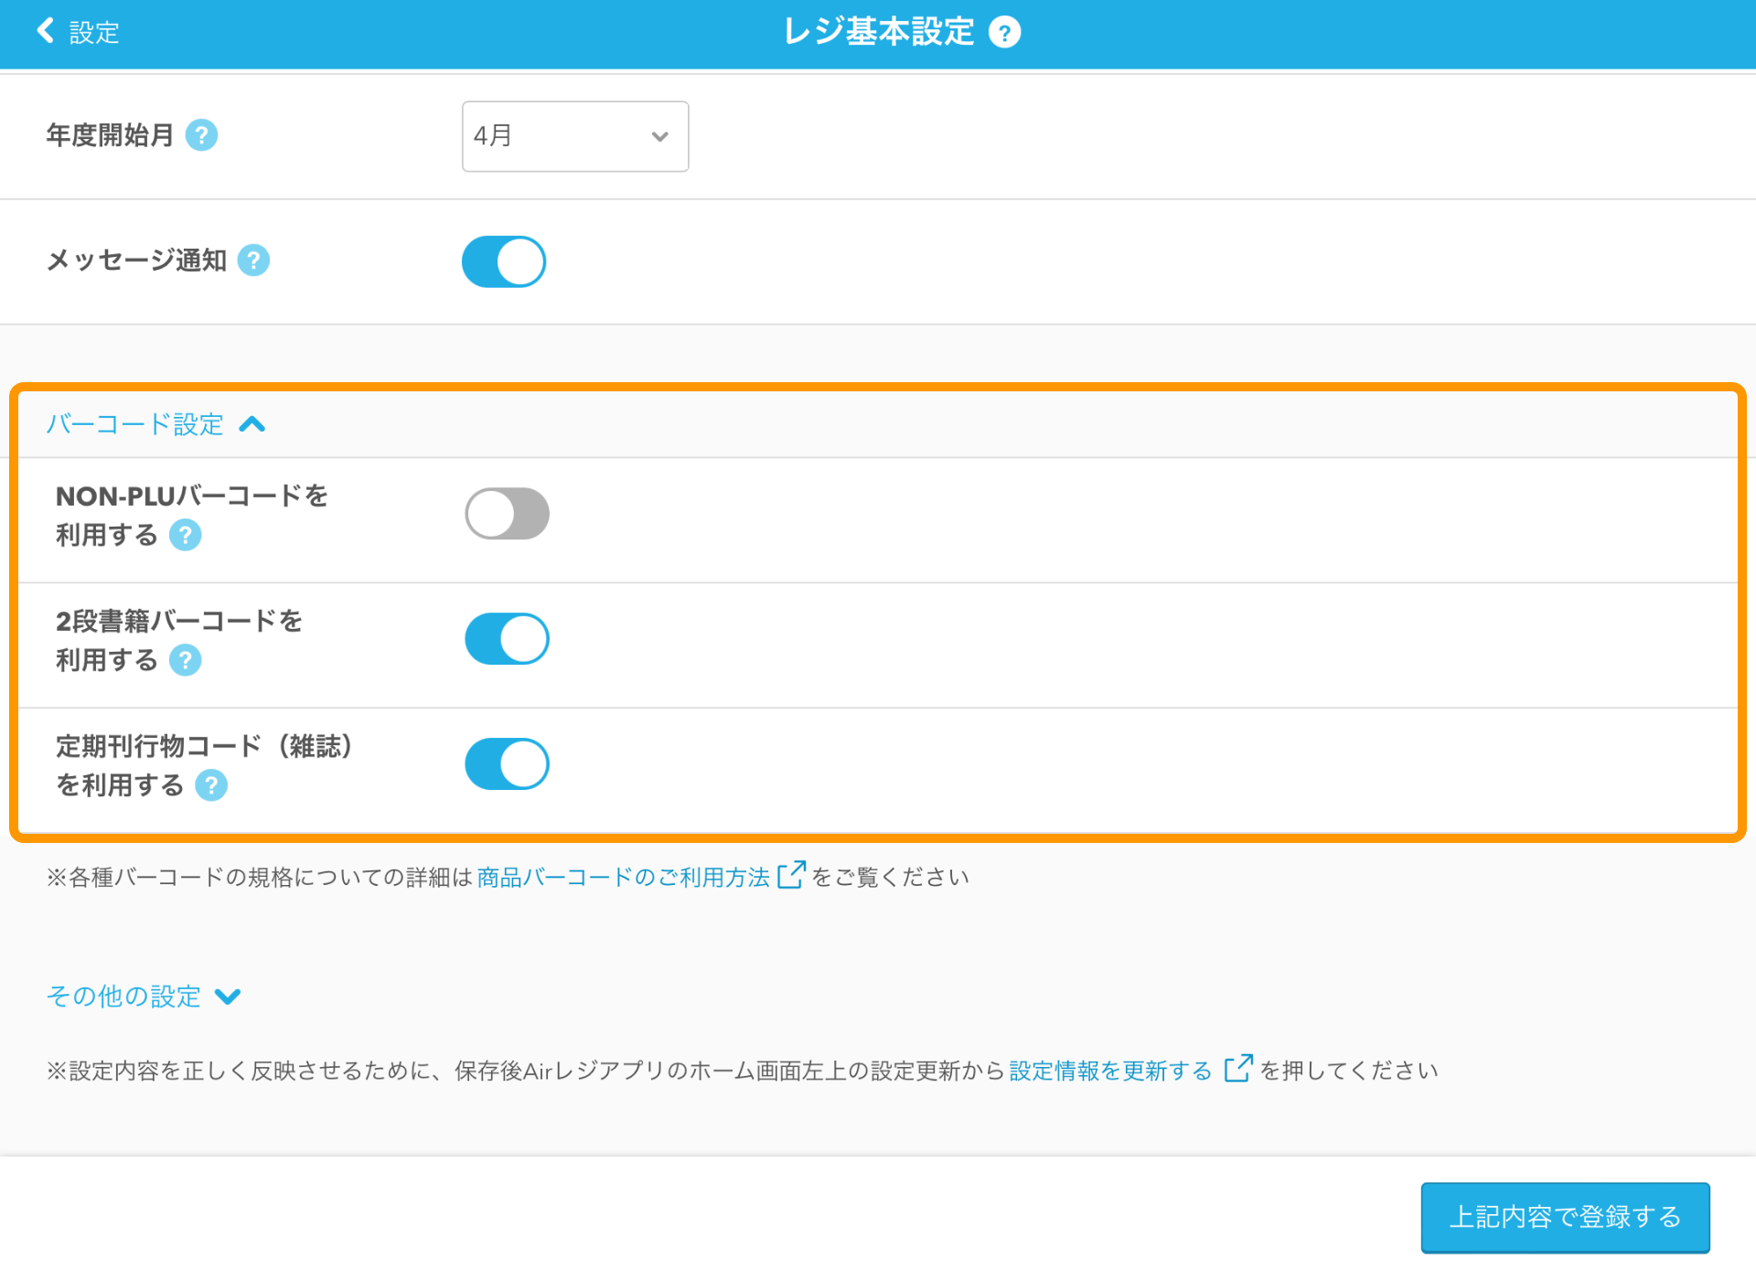The image size is (1756, 1280).
Task: Click the back chevron in the header
Action: [43, 30]
